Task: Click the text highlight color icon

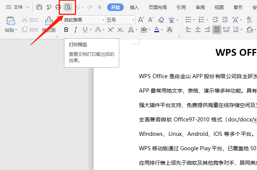Action: 144,30
